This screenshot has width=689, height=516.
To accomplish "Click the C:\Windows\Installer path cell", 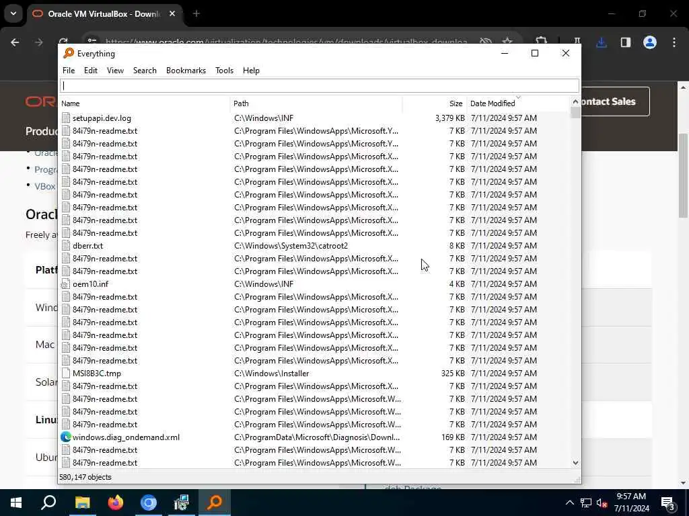I will (x=272, y=374).
